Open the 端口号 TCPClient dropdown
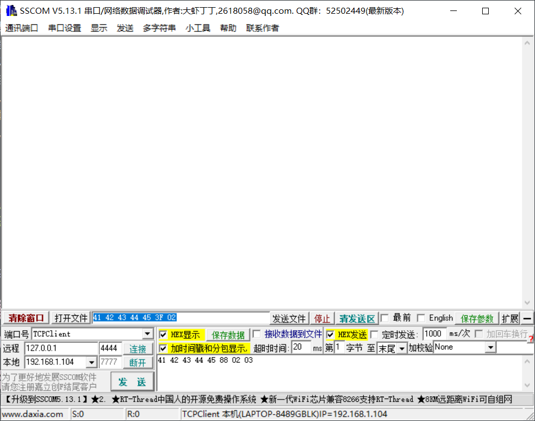 pyautogui.click(x=147, y=333)
